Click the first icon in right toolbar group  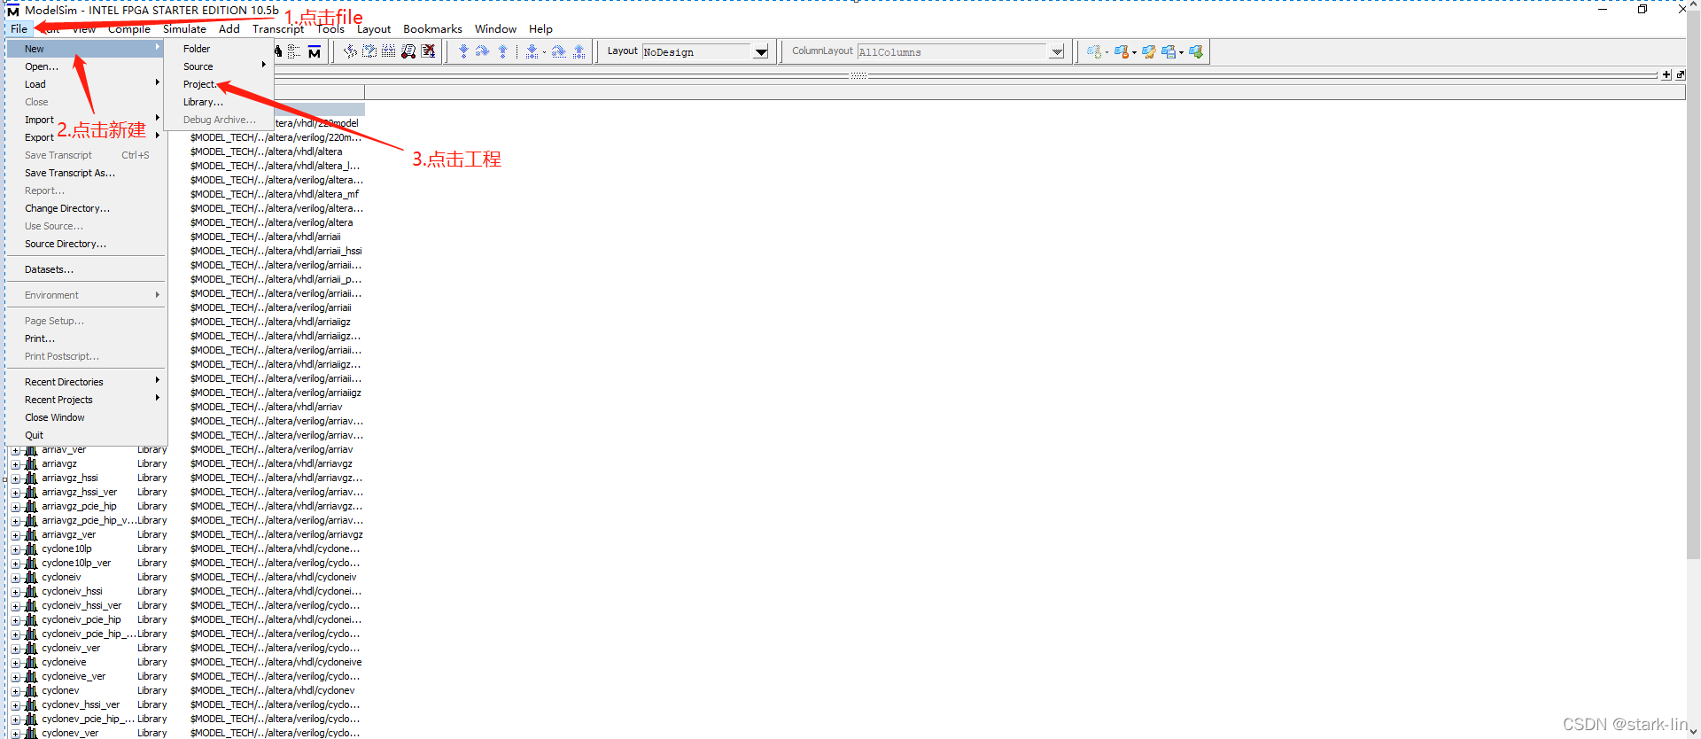tap(1095, 51)
